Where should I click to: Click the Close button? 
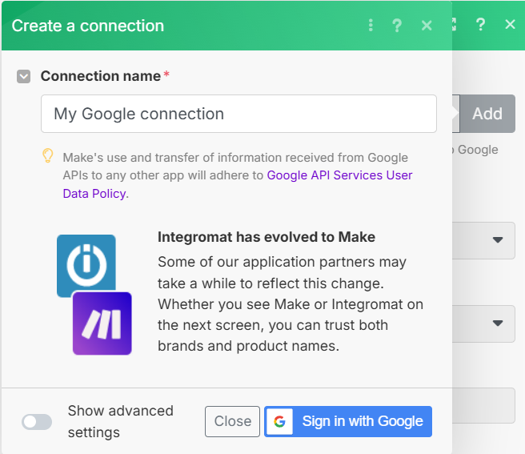click(x=232, y=421)
